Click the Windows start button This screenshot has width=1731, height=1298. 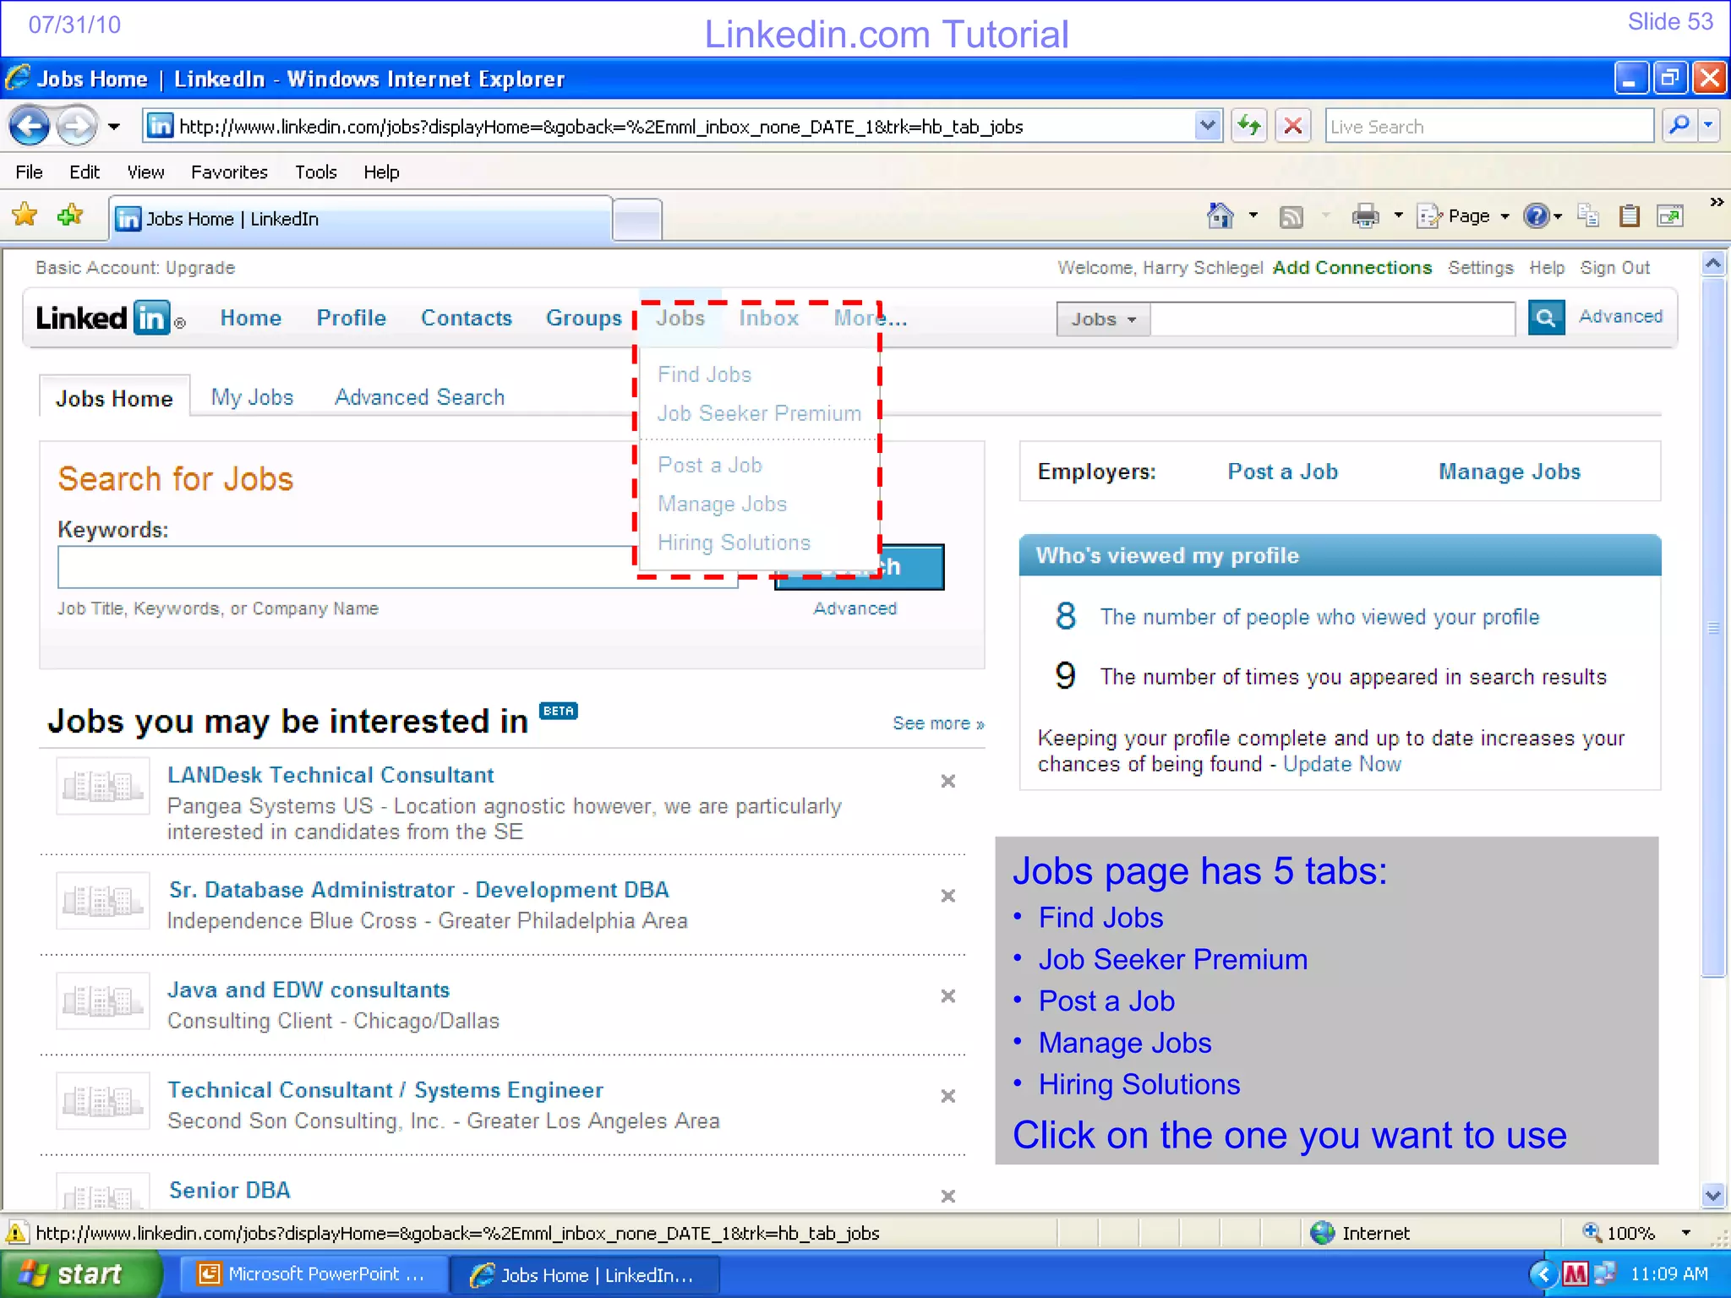point(81,1274)
